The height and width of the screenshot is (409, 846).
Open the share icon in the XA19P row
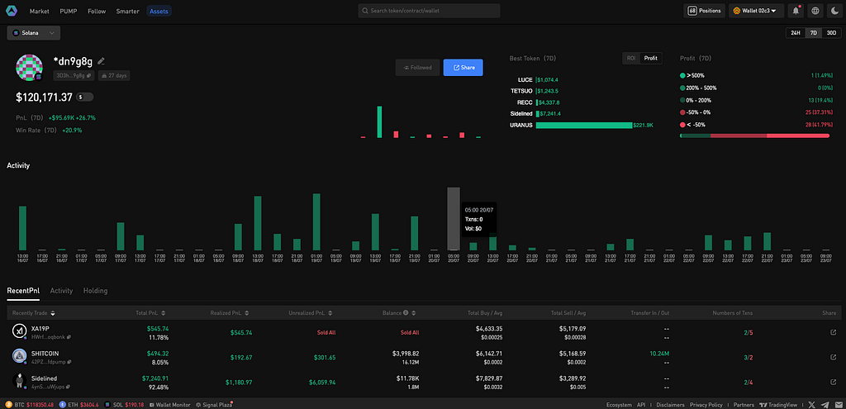(833, 332)
